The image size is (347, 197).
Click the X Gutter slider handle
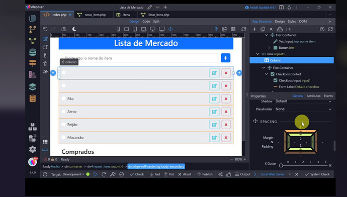[281, 165]
